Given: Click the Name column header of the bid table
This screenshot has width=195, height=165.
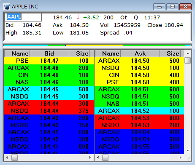Looking at the screenshot, I should (x=17, y=53).
